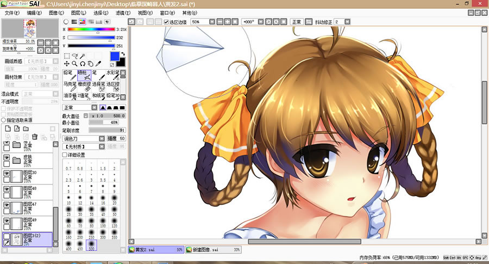Switch to the 新建图像.sai document tab
This screenshot has height=264, width=489.
(x=214, y=250)
